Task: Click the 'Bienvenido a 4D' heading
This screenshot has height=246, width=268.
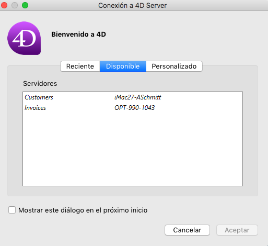Action: (78, 34)
